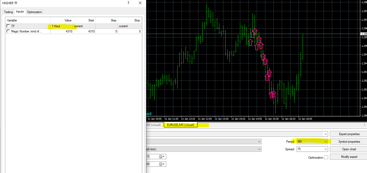
Task: Open the second date calendar picker
Action: pos(162,164)
